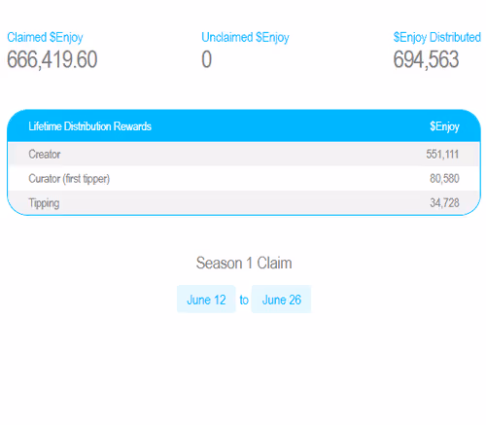Click the Season 1 Claim heading
The image size is (486, 425).
[x=244, y=263]
